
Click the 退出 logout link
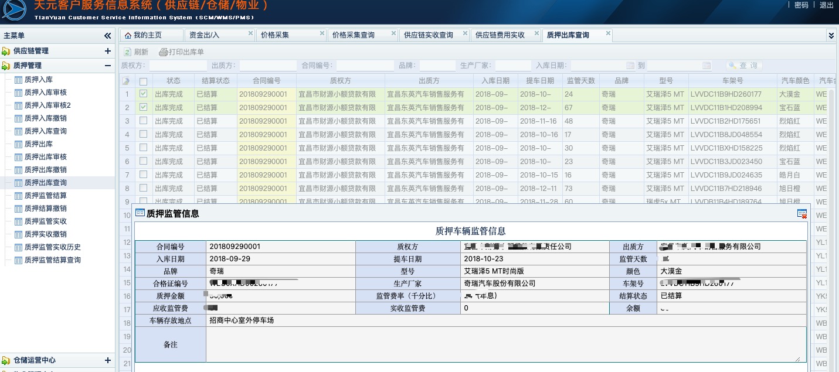827,5
